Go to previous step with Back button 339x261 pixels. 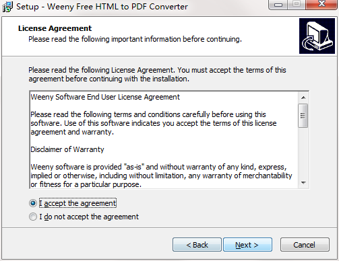click(x=197, y=245)
